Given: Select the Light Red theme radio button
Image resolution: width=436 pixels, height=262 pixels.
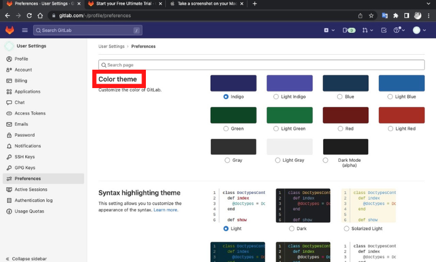Looking at the screenshot, I should tap(390, 128).
